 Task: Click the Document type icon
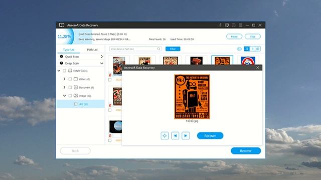click(76, 87)
